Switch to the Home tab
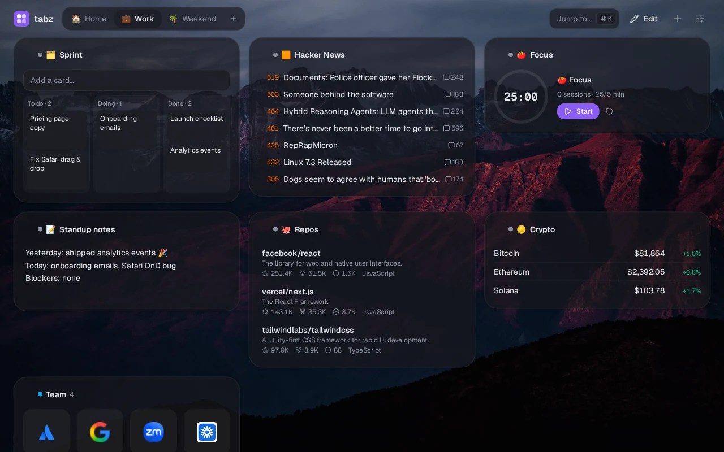724x452 pixels. [x=89, y=19]
